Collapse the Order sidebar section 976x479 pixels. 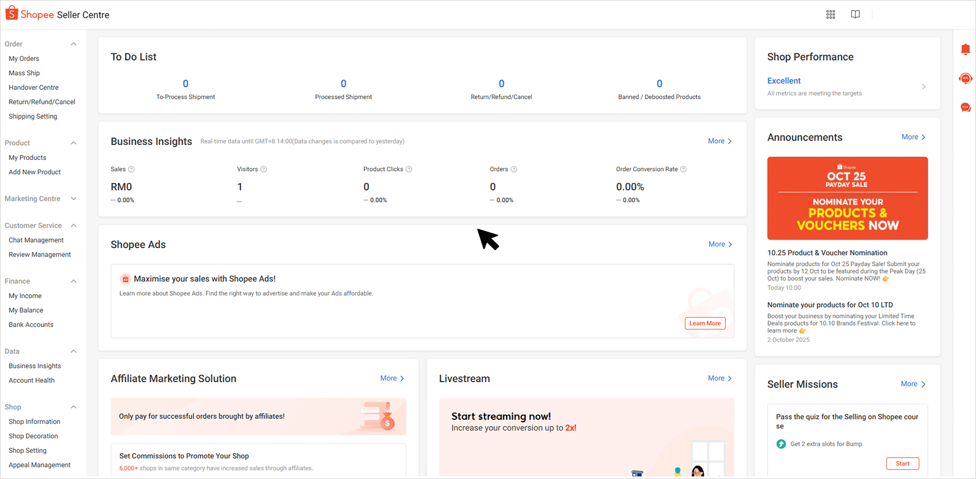tap(74, 44)
